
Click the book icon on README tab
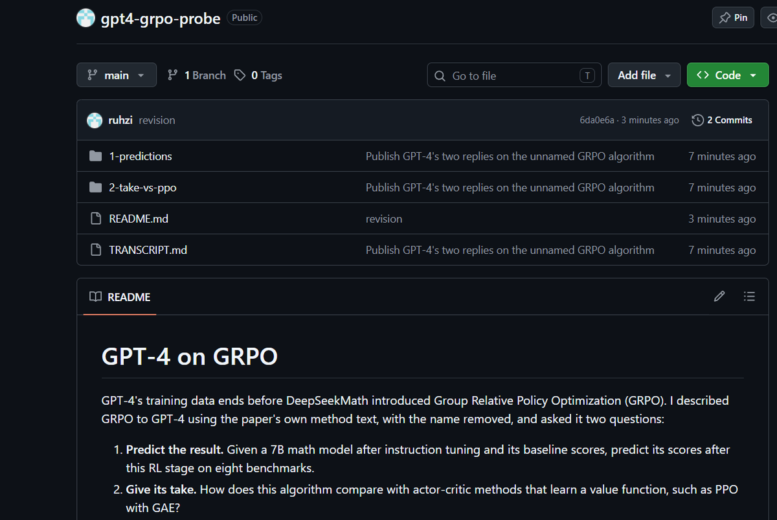pyautogui.click(x=95, y=297)
